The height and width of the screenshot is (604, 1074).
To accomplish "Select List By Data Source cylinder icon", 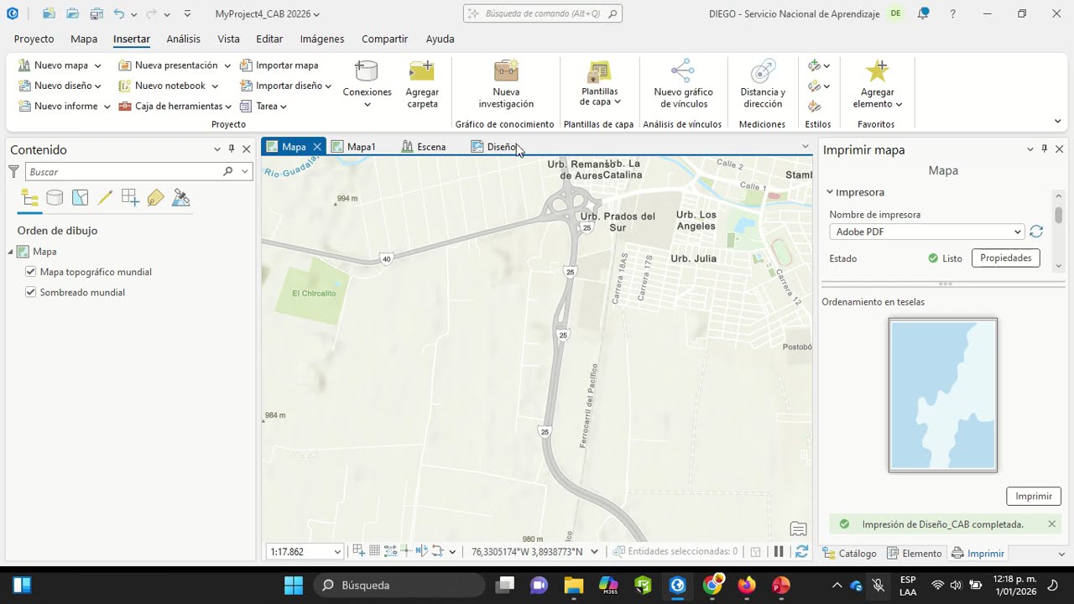I will point(55,198).
